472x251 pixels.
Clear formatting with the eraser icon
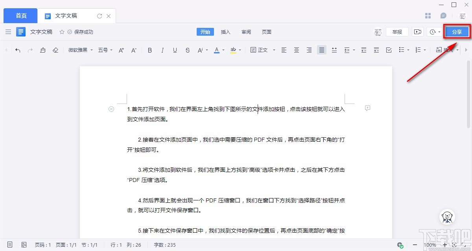click(55, 50)
